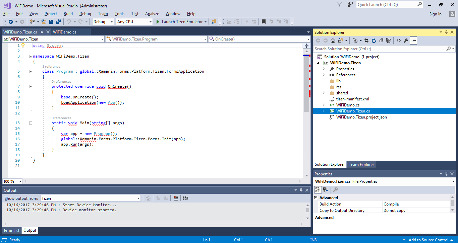Switch Properties grid to alphabetical sorting

326,190
